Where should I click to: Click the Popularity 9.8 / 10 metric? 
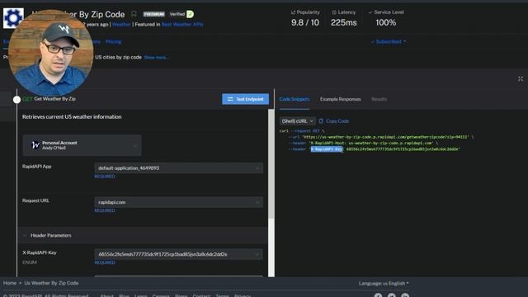coord(305,18)
